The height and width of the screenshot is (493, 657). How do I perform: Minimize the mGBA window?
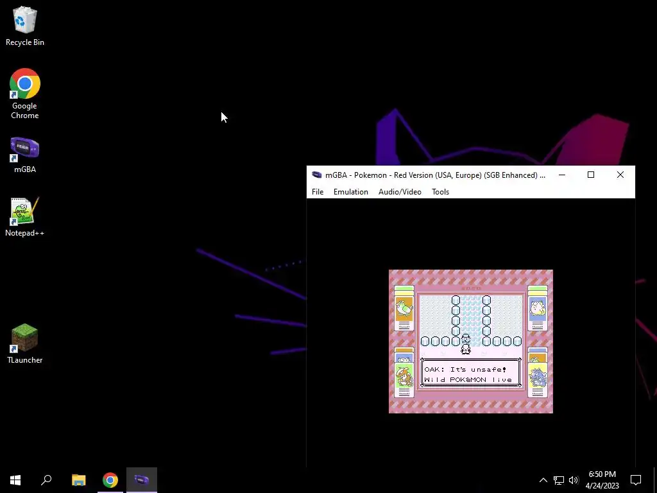(x=562, y=175)
